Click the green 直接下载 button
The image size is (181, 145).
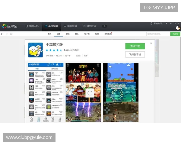pyautogui.click(x=135, y=46)
